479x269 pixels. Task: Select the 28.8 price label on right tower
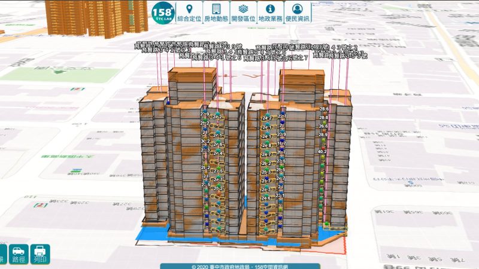coord(324,118)
